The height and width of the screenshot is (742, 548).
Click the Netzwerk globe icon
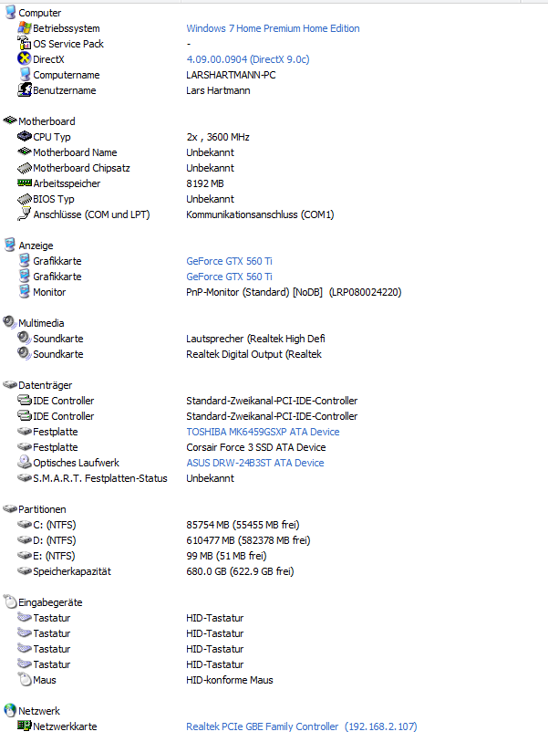10,710
